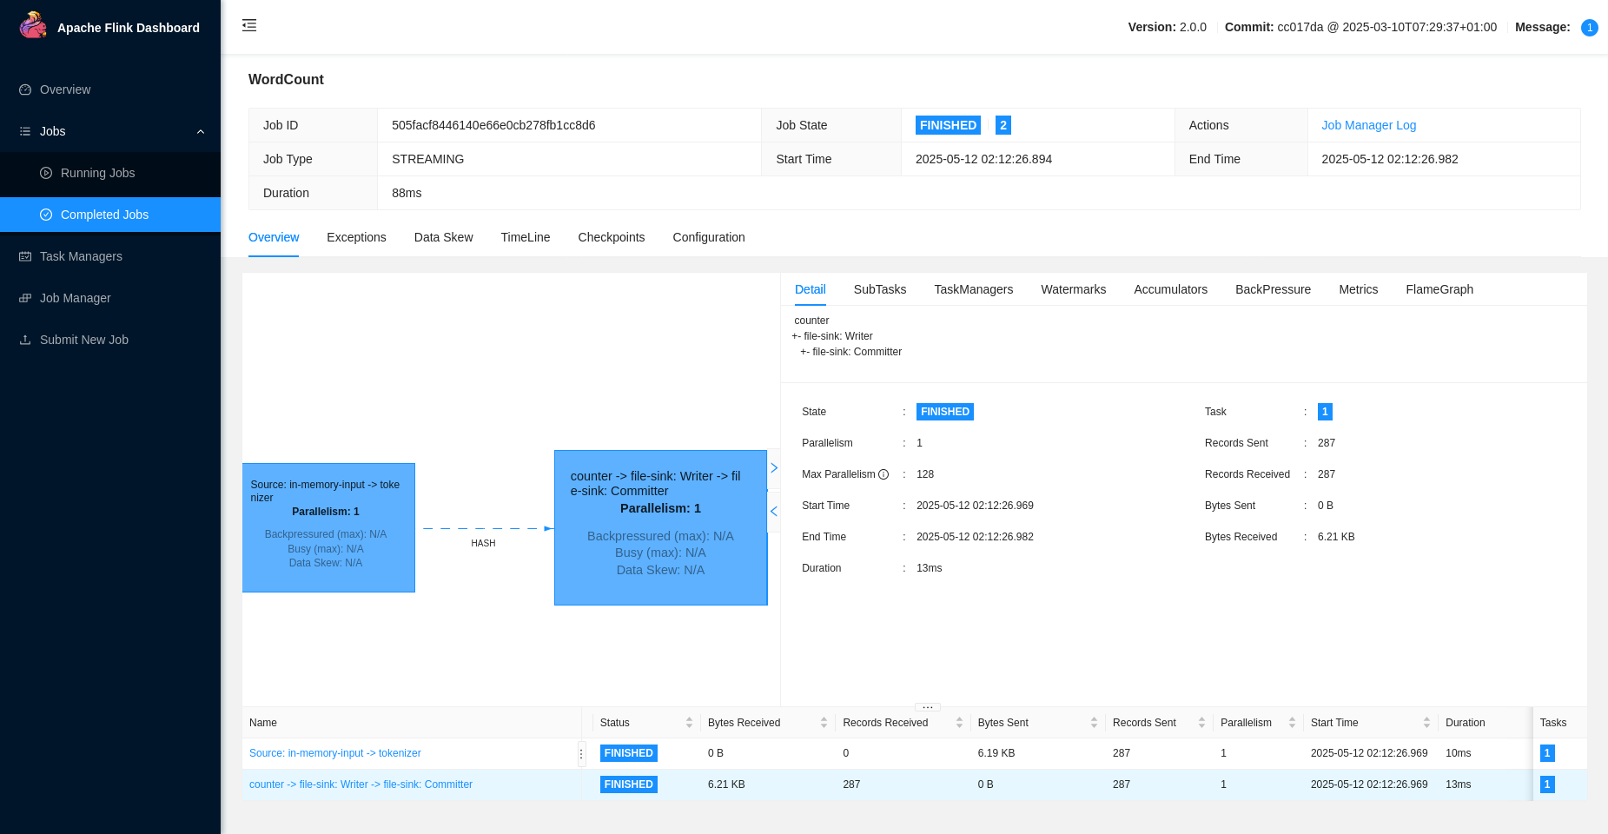Switch to the Data Skew tab
The image size is (1608, 834).
(443, 237)
